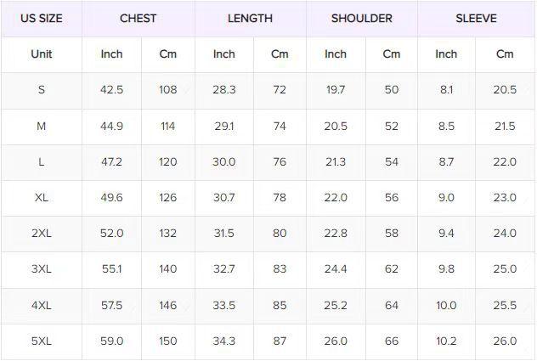This screenshot has width=537, height=361.
Task: Click length cm value 80 for 2XL
Action: pyautogui.click(x=280, y=233)
